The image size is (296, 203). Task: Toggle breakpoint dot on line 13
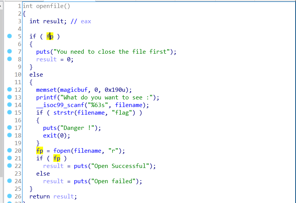[10, 97]
